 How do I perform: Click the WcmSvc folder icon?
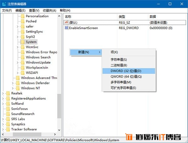pos(23,47)
